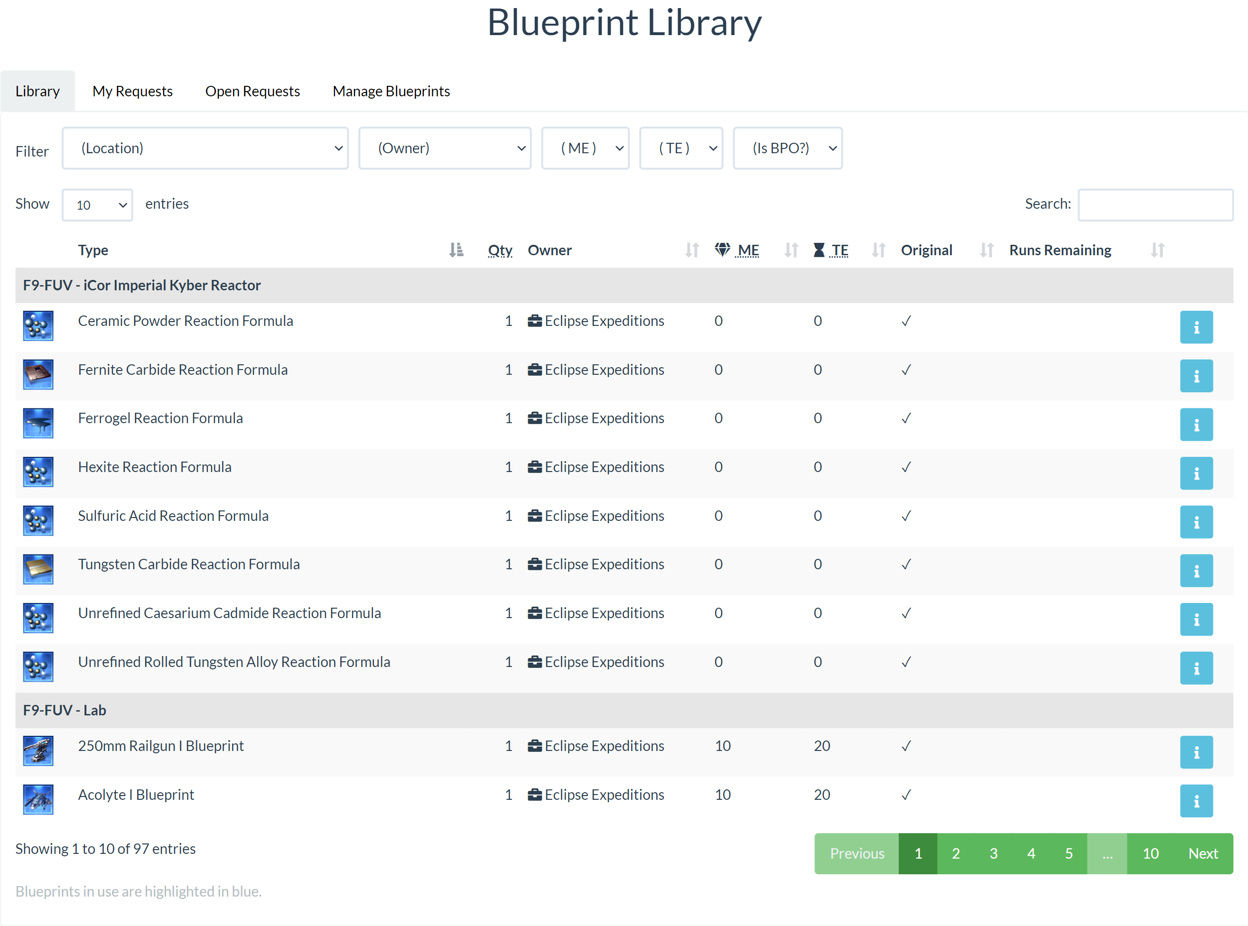
Task: Open info for Ceramic Powder Reaction Formula
Action: pyautogui.click(x=1196, y=327)
